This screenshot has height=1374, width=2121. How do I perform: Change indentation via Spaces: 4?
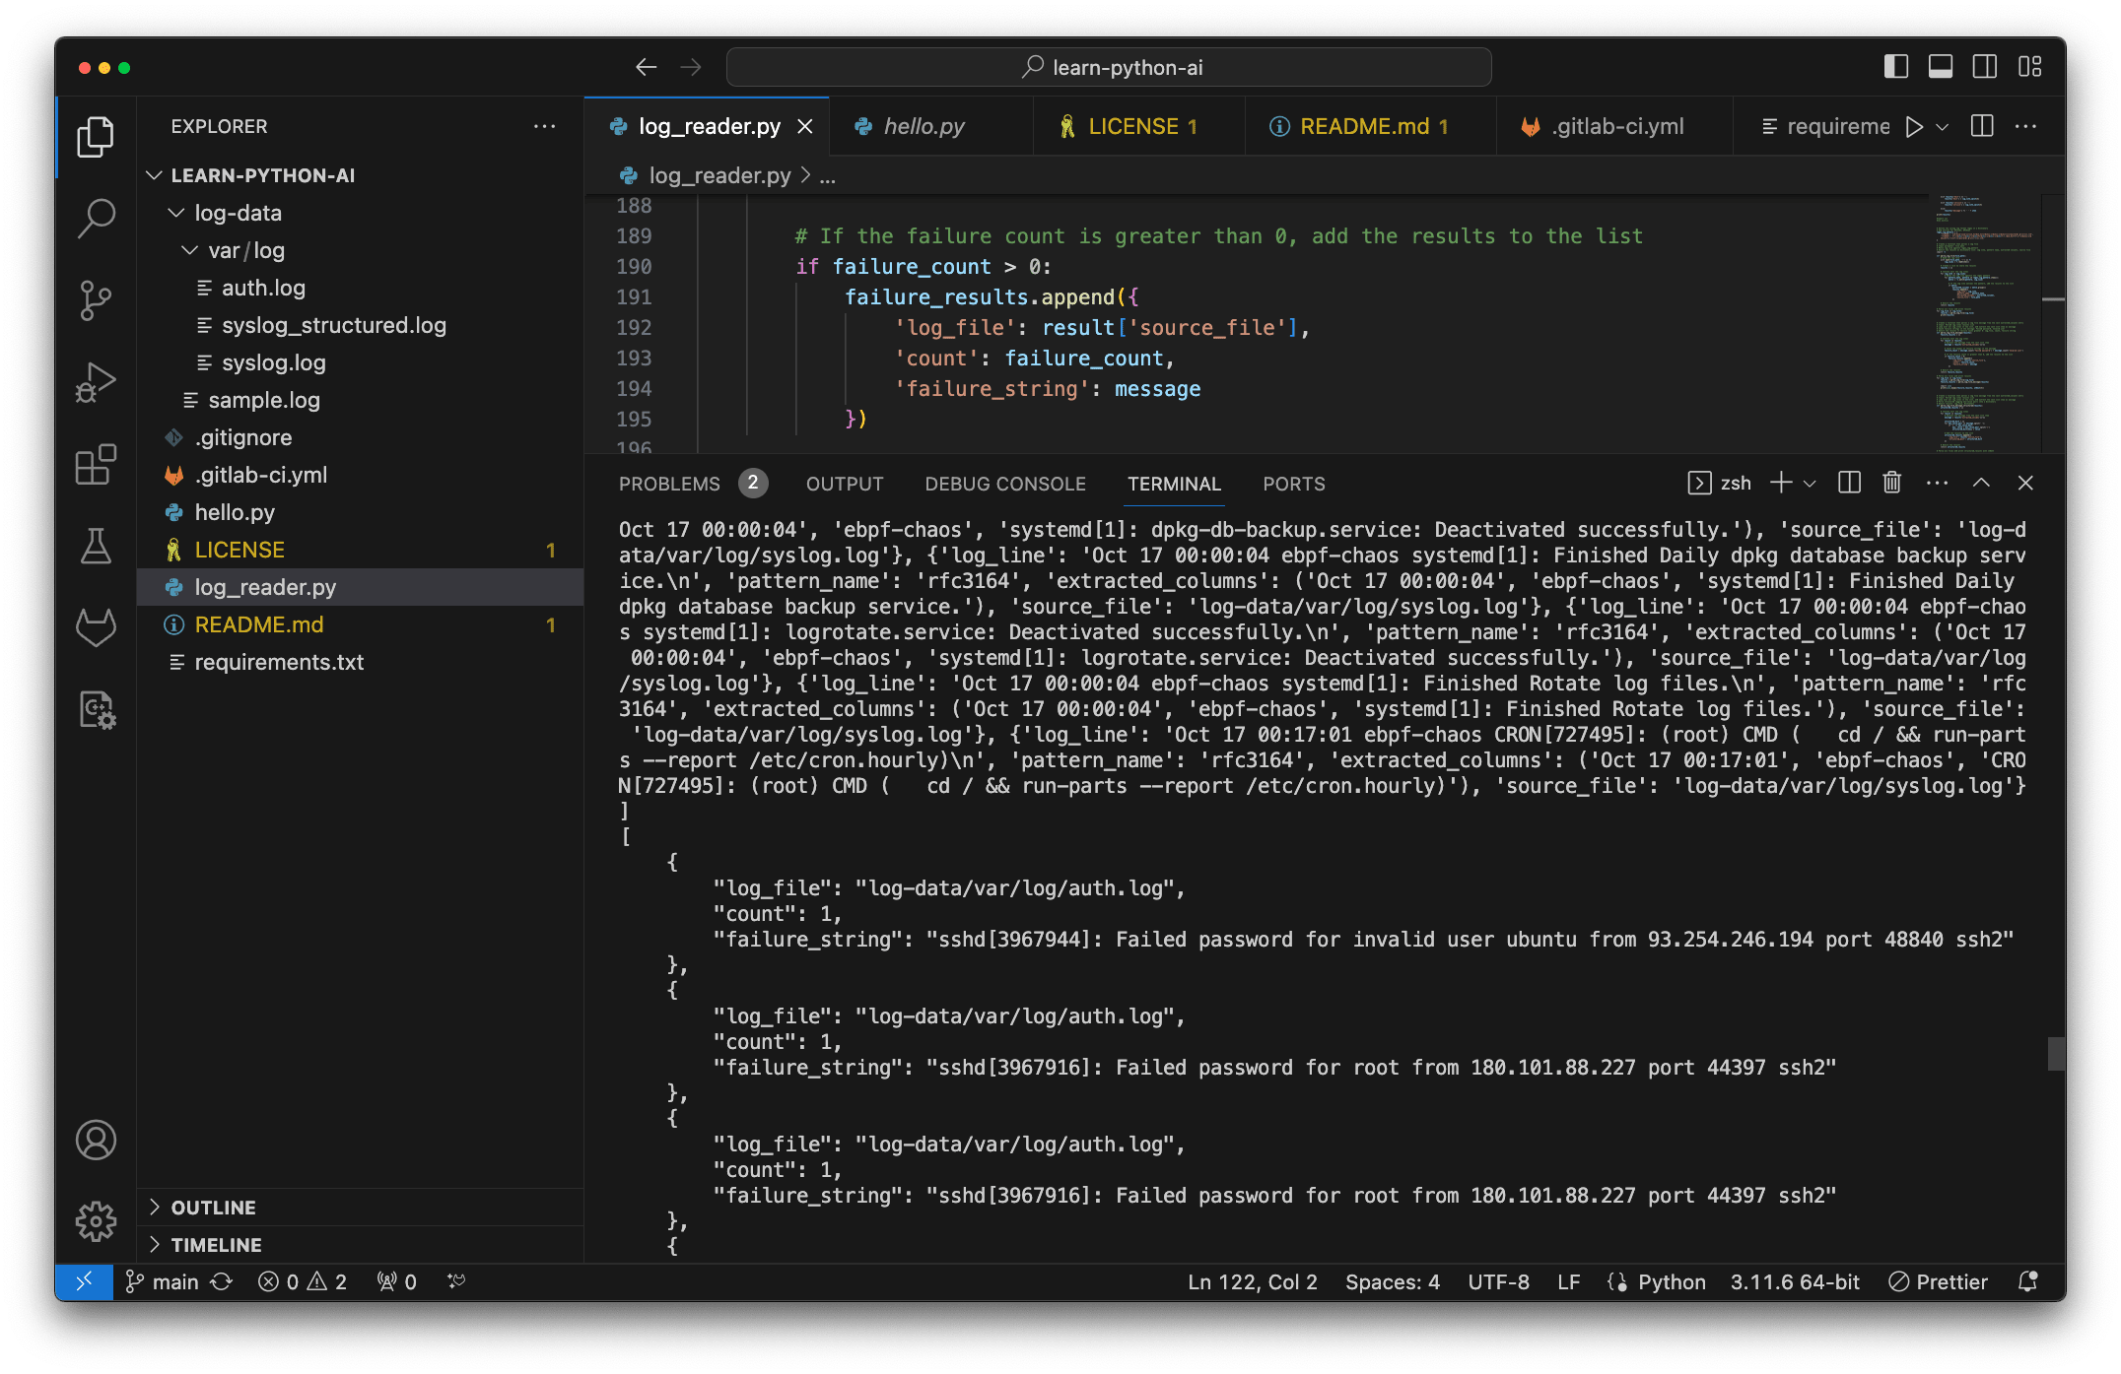(x=1393, y=1281)
